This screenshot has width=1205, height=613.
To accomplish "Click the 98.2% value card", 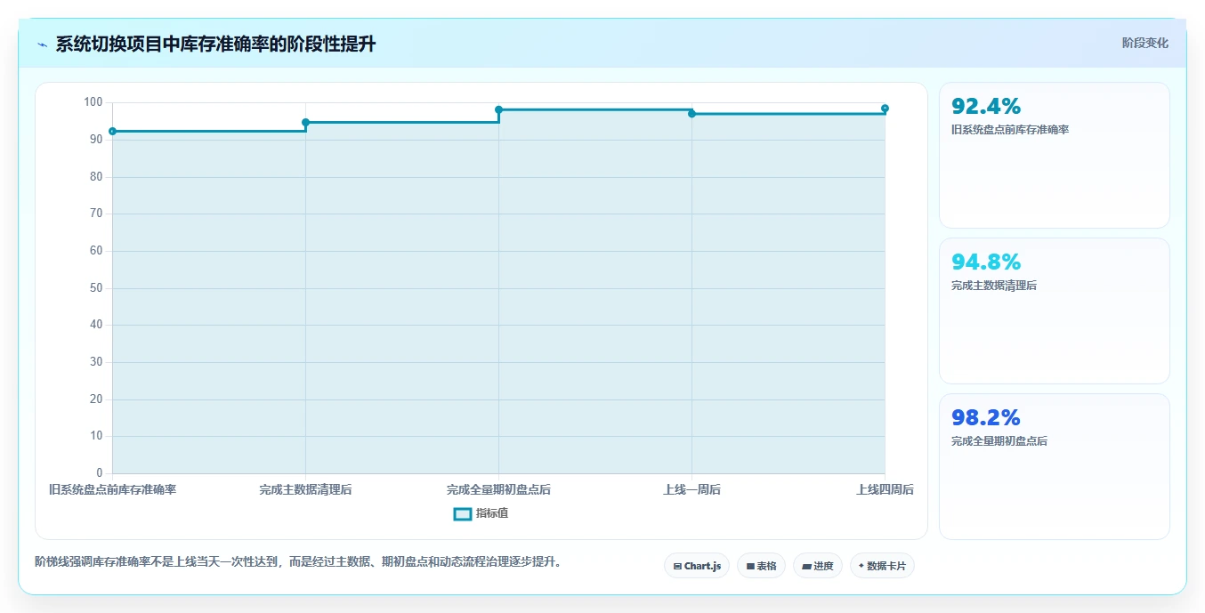I will coord(1054,466).
